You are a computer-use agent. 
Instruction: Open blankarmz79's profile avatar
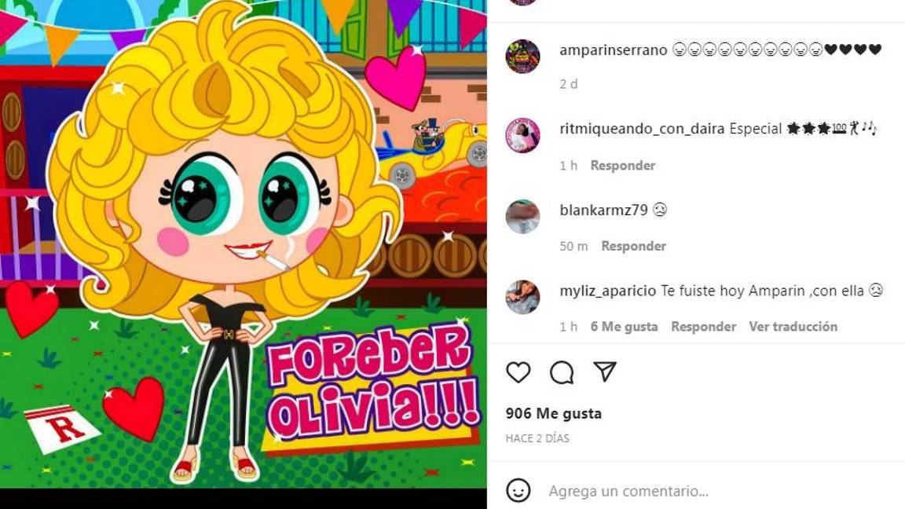522,217
